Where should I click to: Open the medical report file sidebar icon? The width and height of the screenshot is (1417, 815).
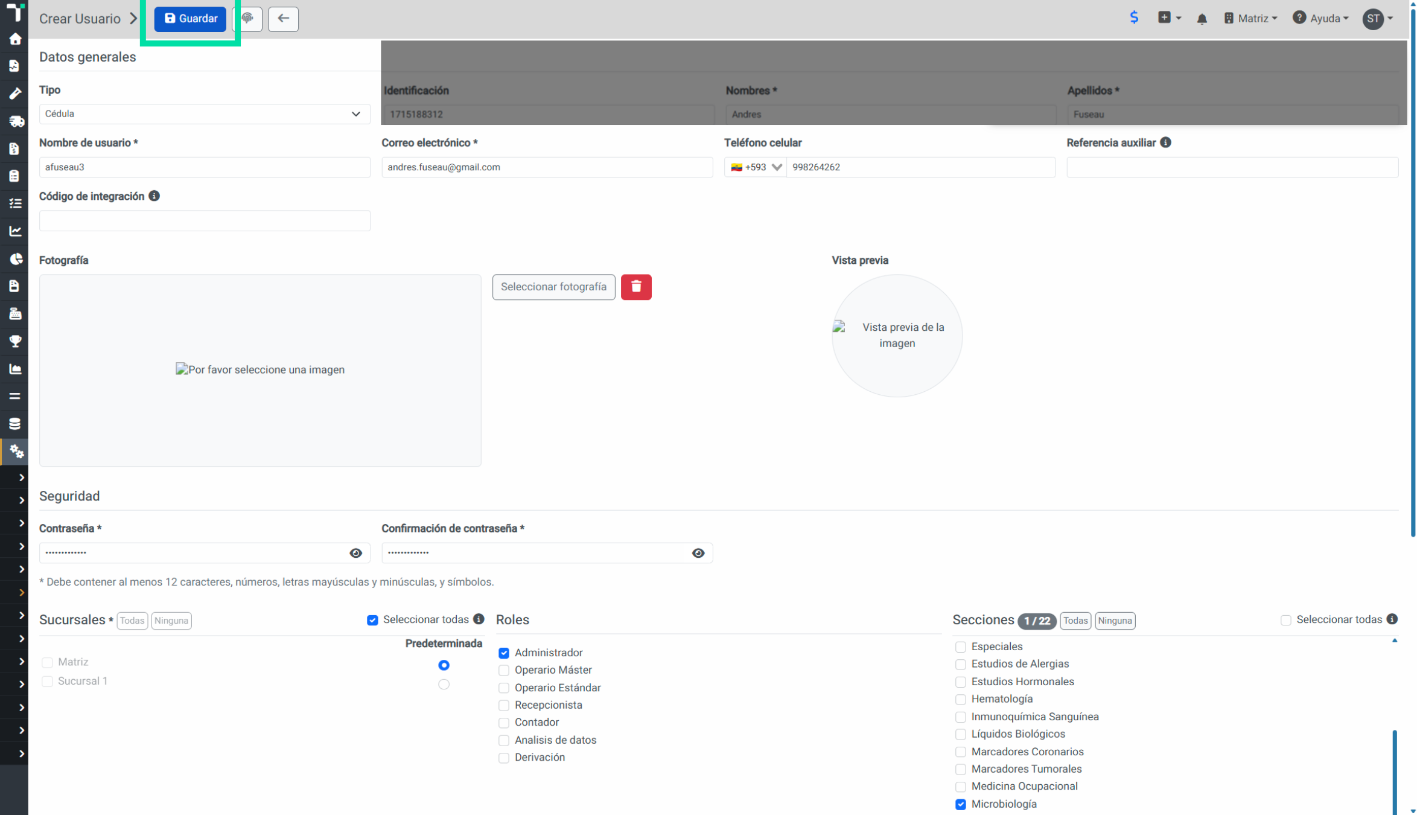14,66
